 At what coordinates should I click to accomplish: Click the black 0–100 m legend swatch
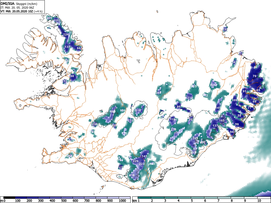tap(9, 198)
